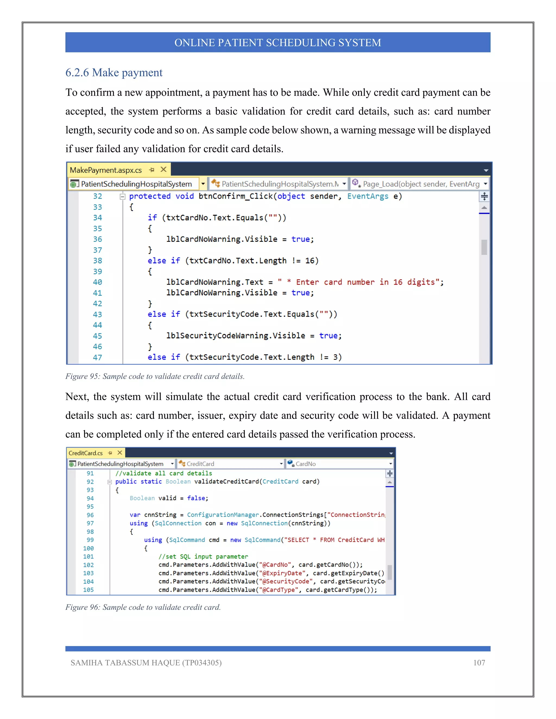Collapse the btnConfirm_Click method outline

coord(122,196)
